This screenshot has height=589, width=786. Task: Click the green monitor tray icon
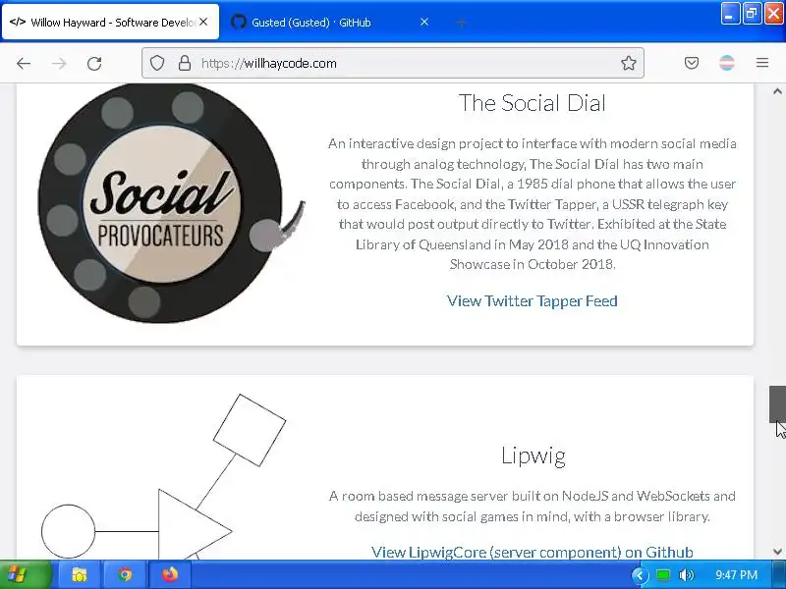(663, 575)
